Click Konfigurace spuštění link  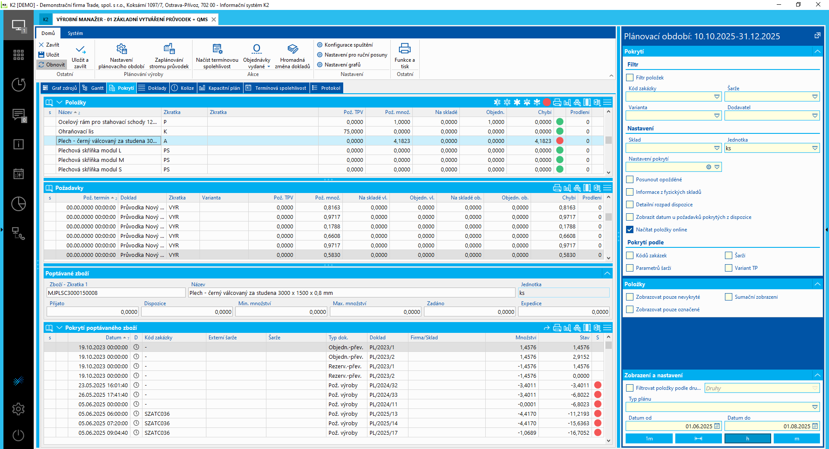348,45
